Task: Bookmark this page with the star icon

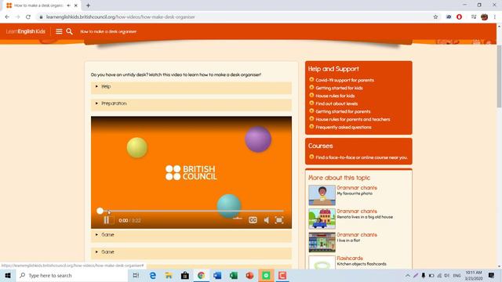Action: 435,17
